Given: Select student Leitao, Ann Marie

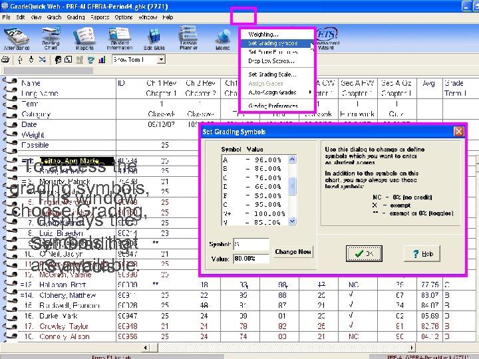Looking at the screenshot, I should pos(77,161).
